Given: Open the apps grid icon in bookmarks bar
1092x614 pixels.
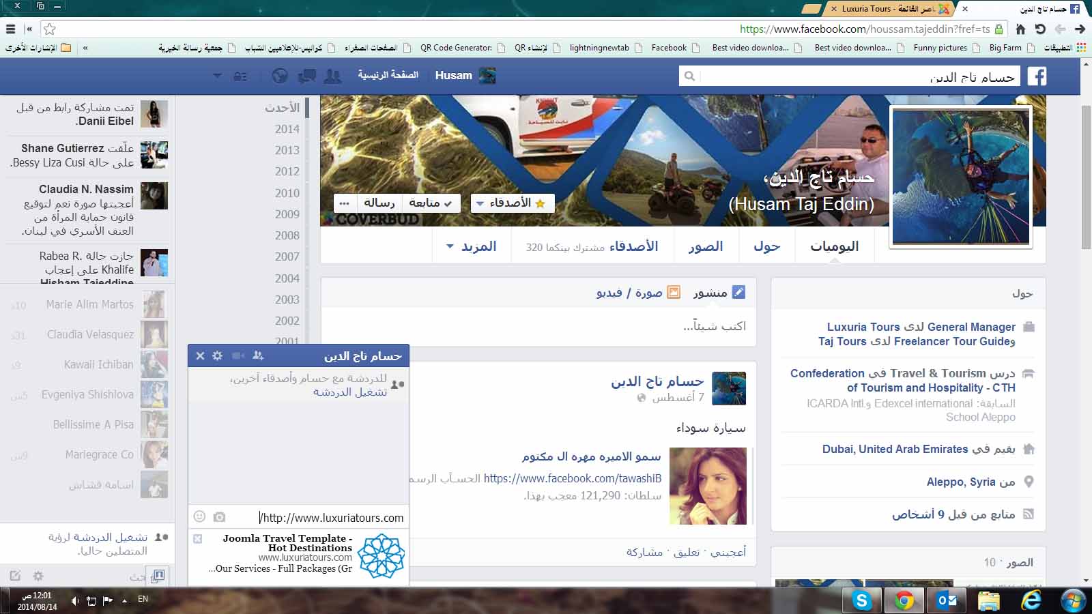Looking at the screenshot, I should point(1081,48).
